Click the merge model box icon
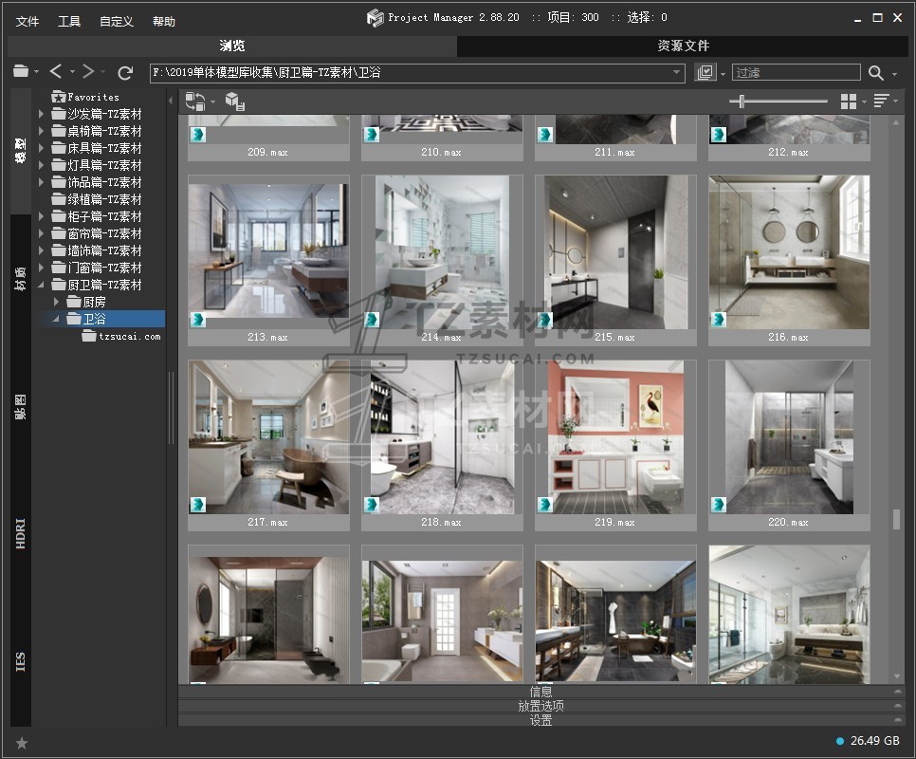The image size is (916, 759). [235, 102]
